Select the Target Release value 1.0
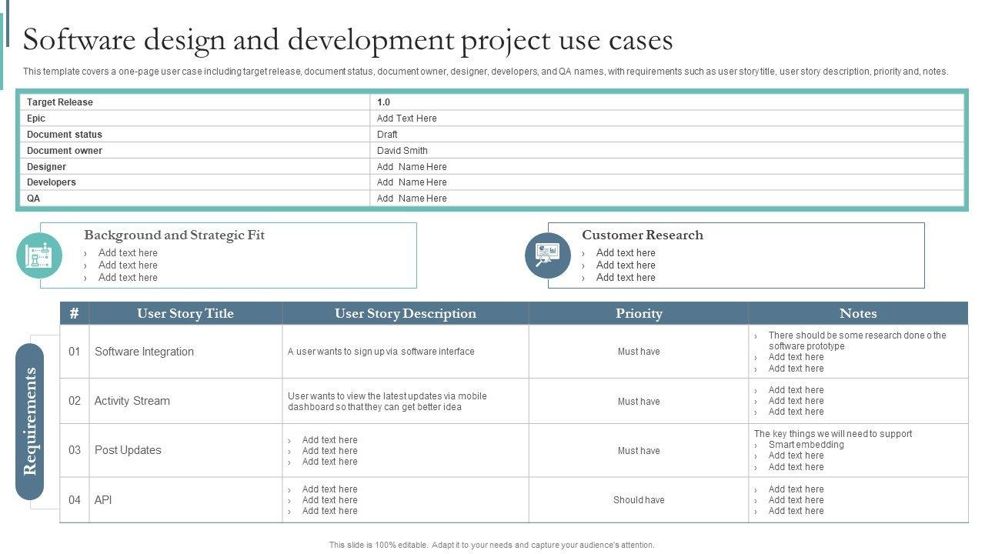This screenshot has height=554, width=985. pyautogui.click(x=383, y=102)
